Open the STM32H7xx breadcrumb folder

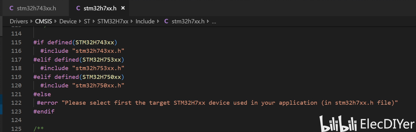point(113,21)
